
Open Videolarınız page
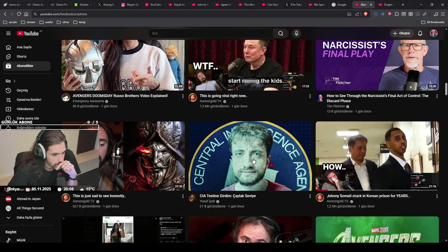tap(27, 109)
